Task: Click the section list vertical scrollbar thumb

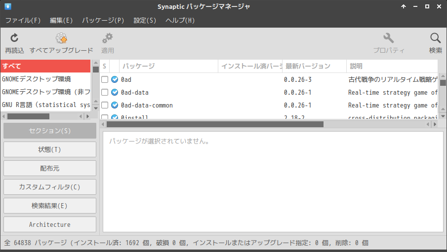Action: tap(96, 70)
